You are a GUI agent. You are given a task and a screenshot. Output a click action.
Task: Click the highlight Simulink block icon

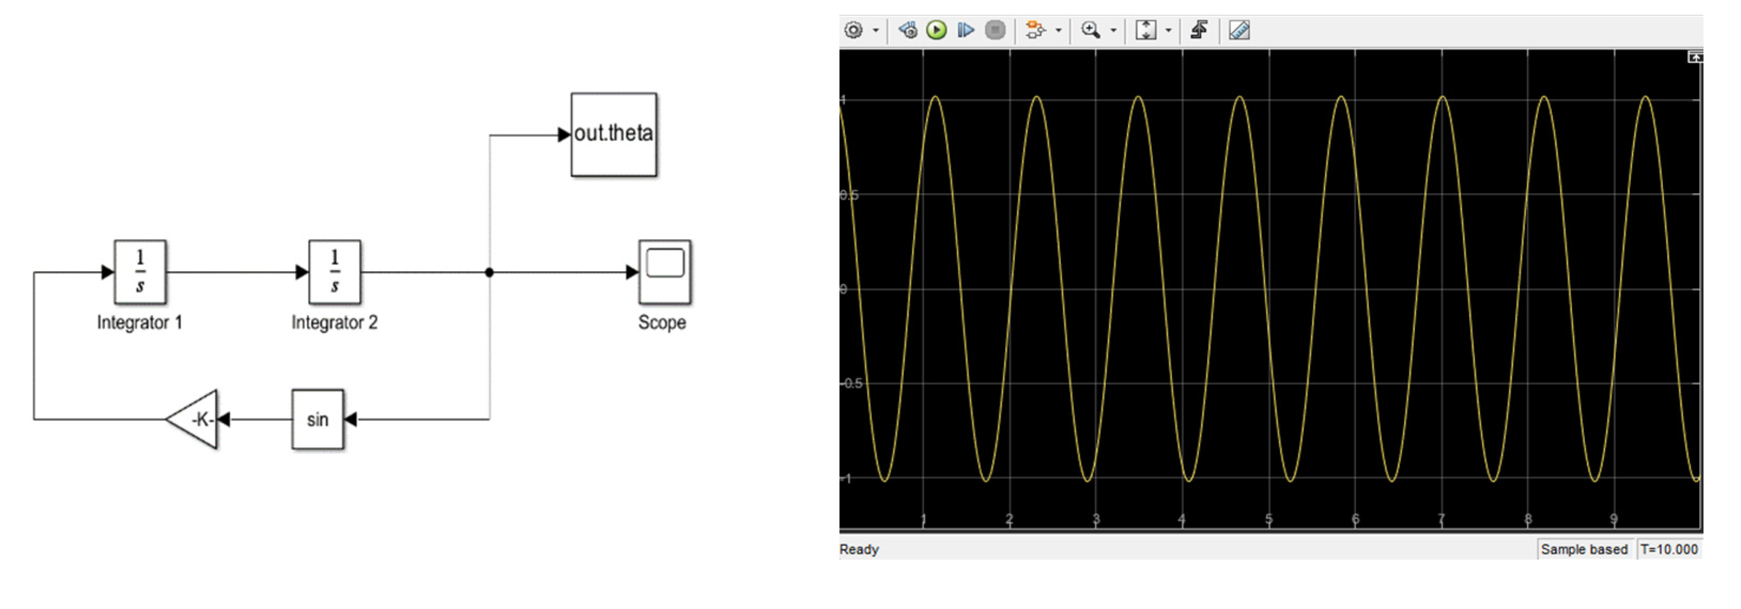[x=1035, y=30]
